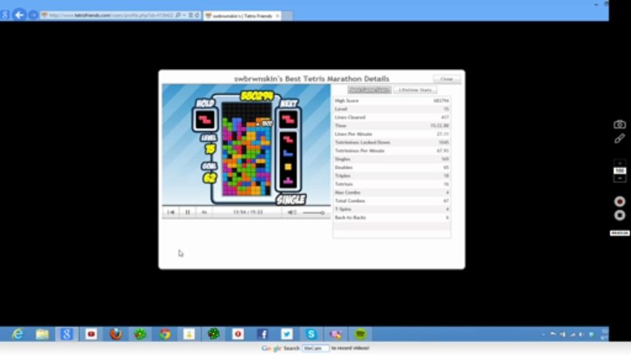The height and width of the screenshot is (355, 631).
Task: Go back with the browser back arrow
Action: point(19,15)
